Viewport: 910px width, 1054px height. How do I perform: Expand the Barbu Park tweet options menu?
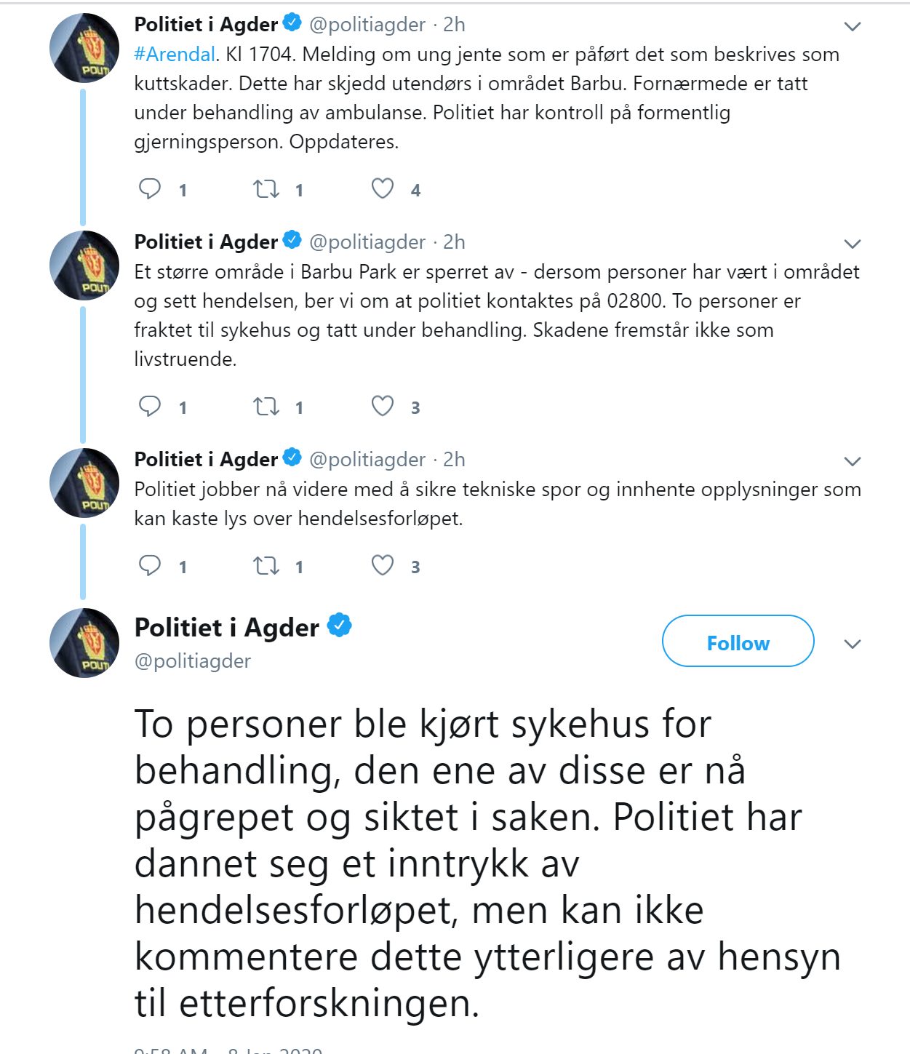[852, 244]
